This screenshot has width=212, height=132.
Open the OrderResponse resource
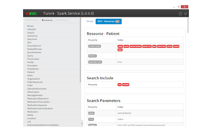pyautogui.click(x=35, y=82)
